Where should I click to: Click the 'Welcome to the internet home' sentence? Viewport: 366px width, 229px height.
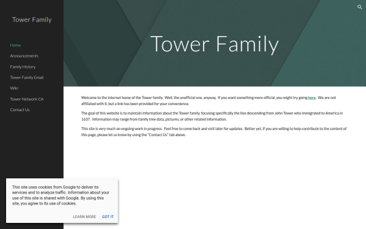[122, 98]
